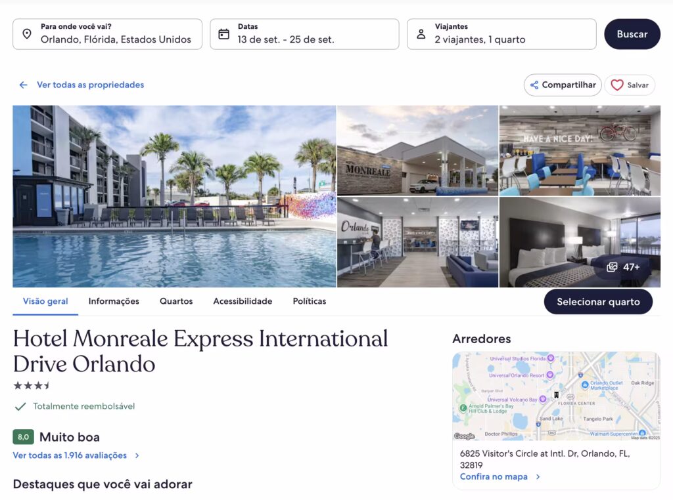
Task: Open the Acessibilidade tab
Action: [243, 301]
